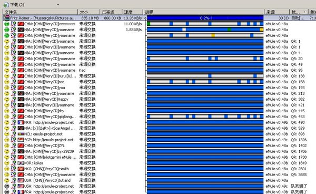Click the Kad source type cell
Viewport: 316px width, 194px height.
tap(82, 70)
